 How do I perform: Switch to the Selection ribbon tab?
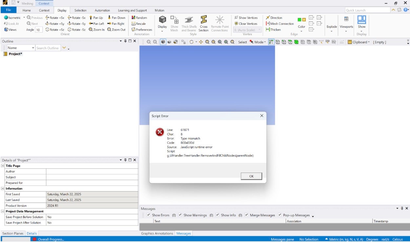[x=80, y=10]
